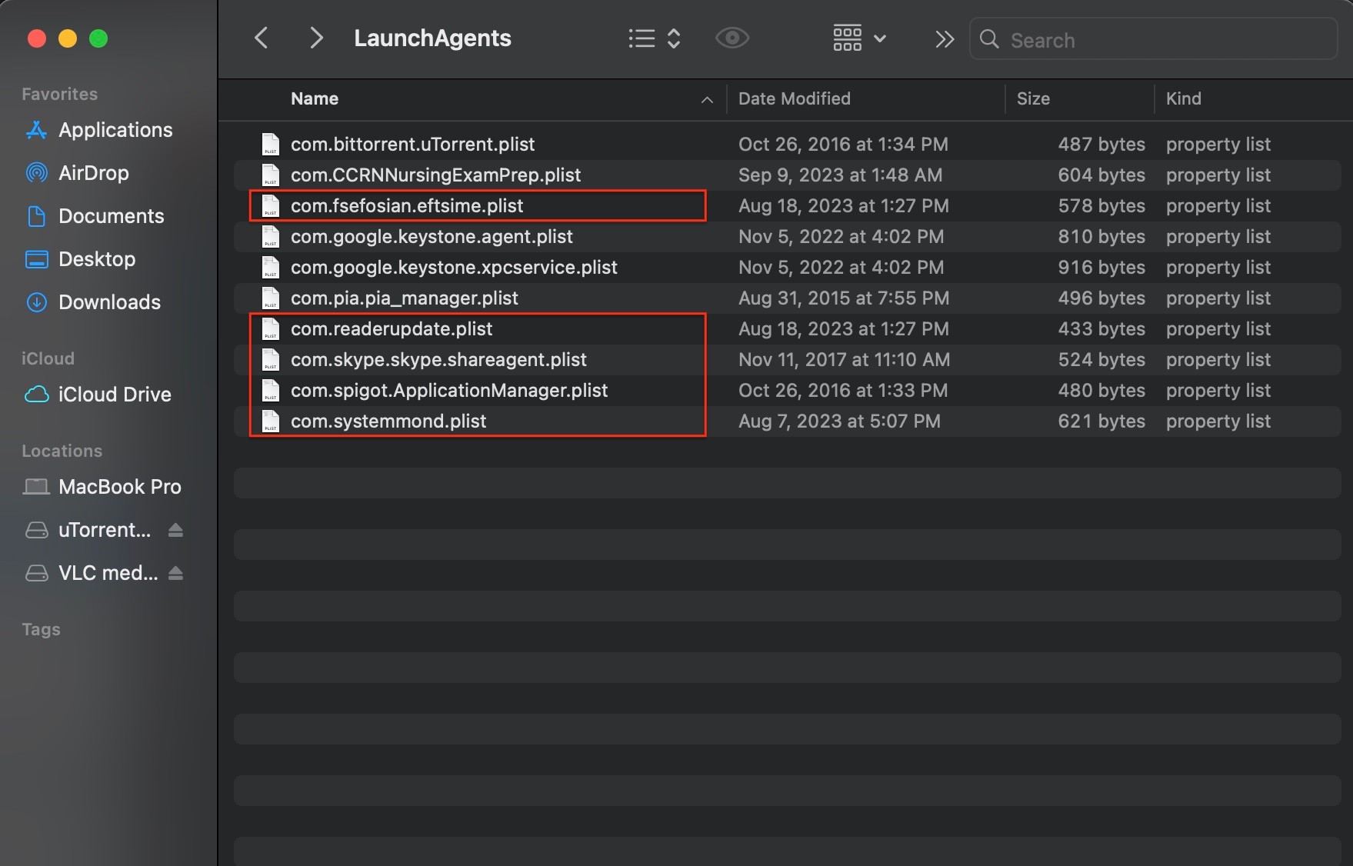Open AirDrop in the sidebar
Viewport: 1353px width, 866px height.
(x=77, y=173)
